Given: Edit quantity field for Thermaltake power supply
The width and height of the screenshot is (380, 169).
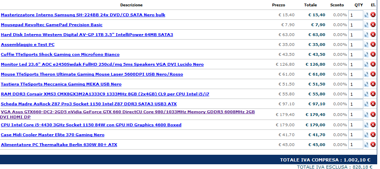Looking at the screenshot, I should (x=356, y=144).
